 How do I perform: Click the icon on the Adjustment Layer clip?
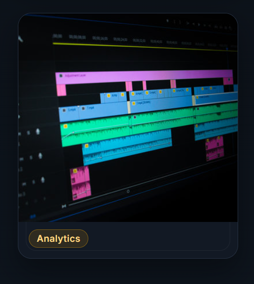click(61, 75)
